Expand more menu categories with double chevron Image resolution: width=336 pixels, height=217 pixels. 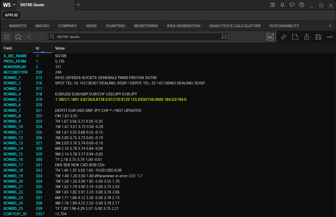pyautogui.click(x=330, y=26)
